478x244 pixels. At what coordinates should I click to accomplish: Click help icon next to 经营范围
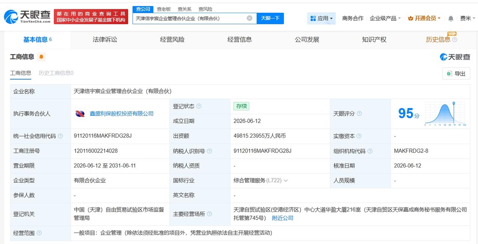coord(39,233)
